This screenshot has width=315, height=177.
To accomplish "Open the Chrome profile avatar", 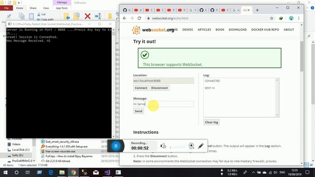I will click(x=291, y=18).
